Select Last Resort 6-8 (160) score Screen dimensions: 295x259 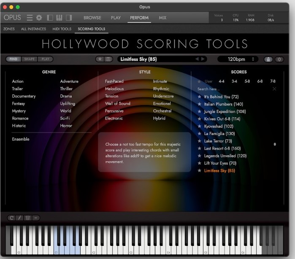pyautogui.click(x=222, y=148)
